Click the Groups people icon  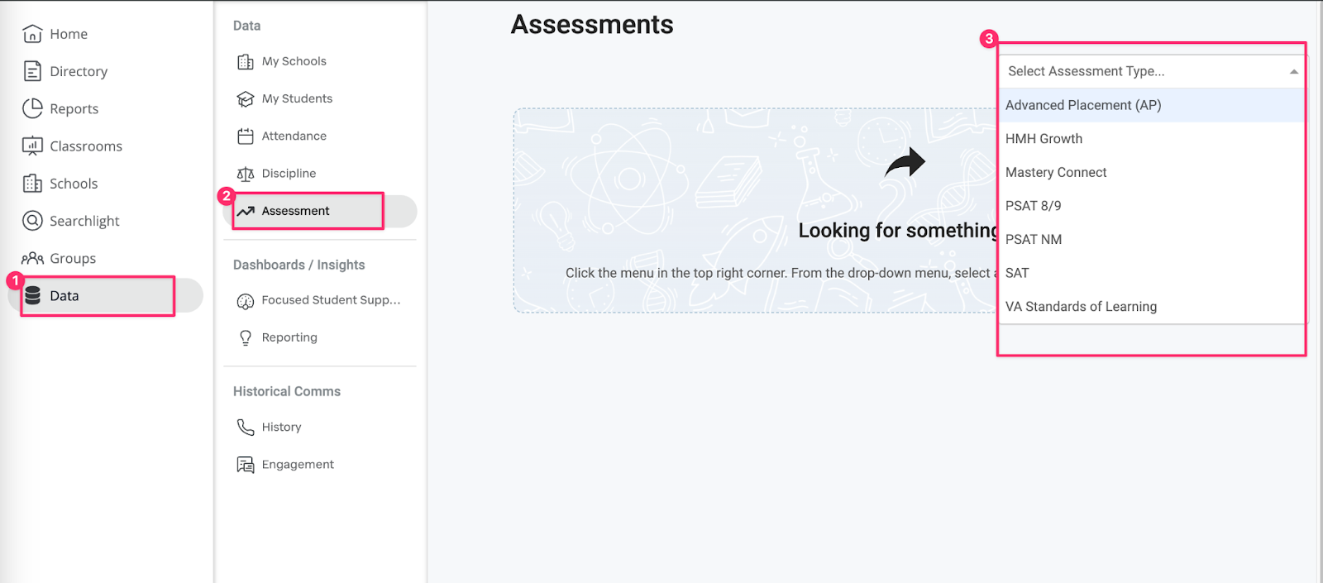pyautogui.click(x=32, y=258)
